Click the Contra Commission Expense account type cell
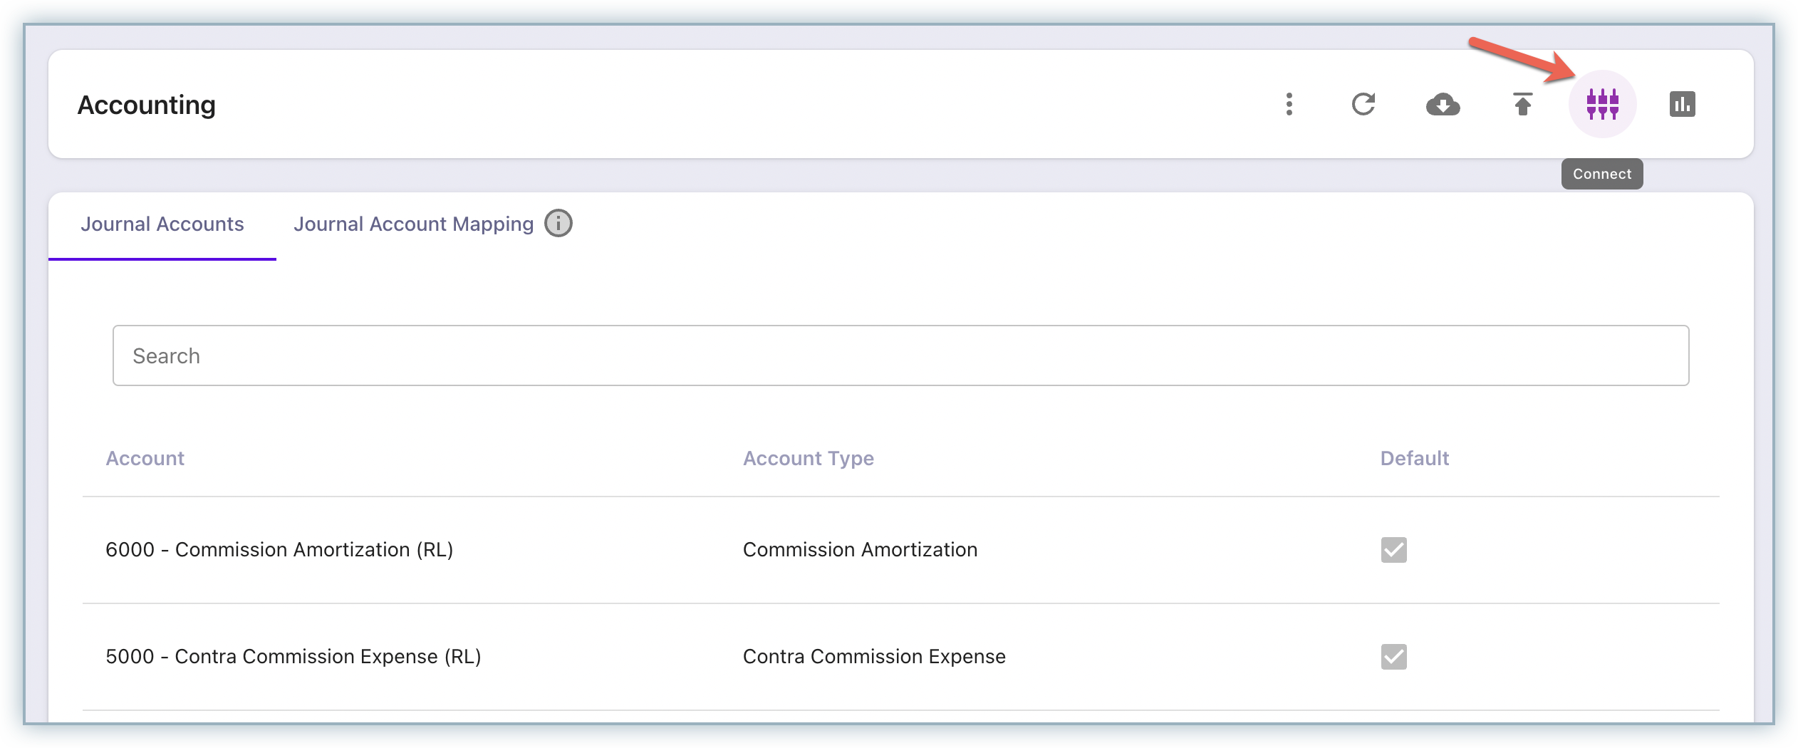This screenshot has height=748, width=1798. (x=874, y=657)
